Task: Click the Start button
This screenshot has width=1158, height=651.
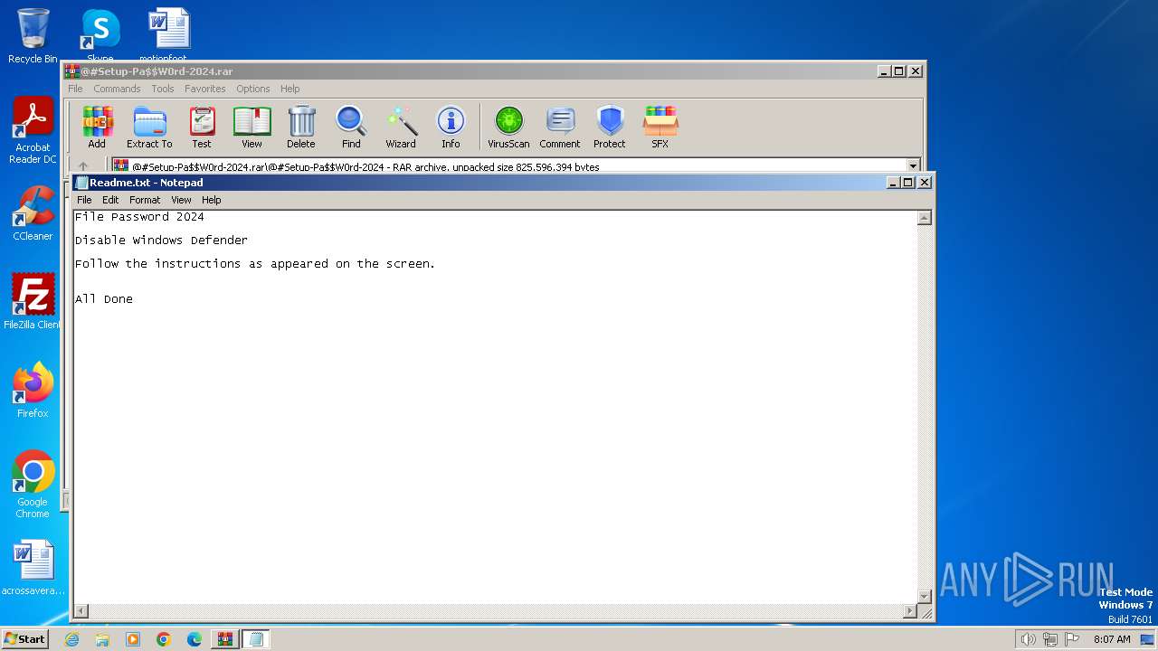Action: click(25, 639)
